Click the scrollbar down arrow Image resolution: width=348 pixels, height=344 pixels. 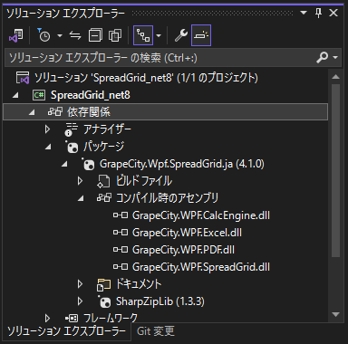[335, 314]
